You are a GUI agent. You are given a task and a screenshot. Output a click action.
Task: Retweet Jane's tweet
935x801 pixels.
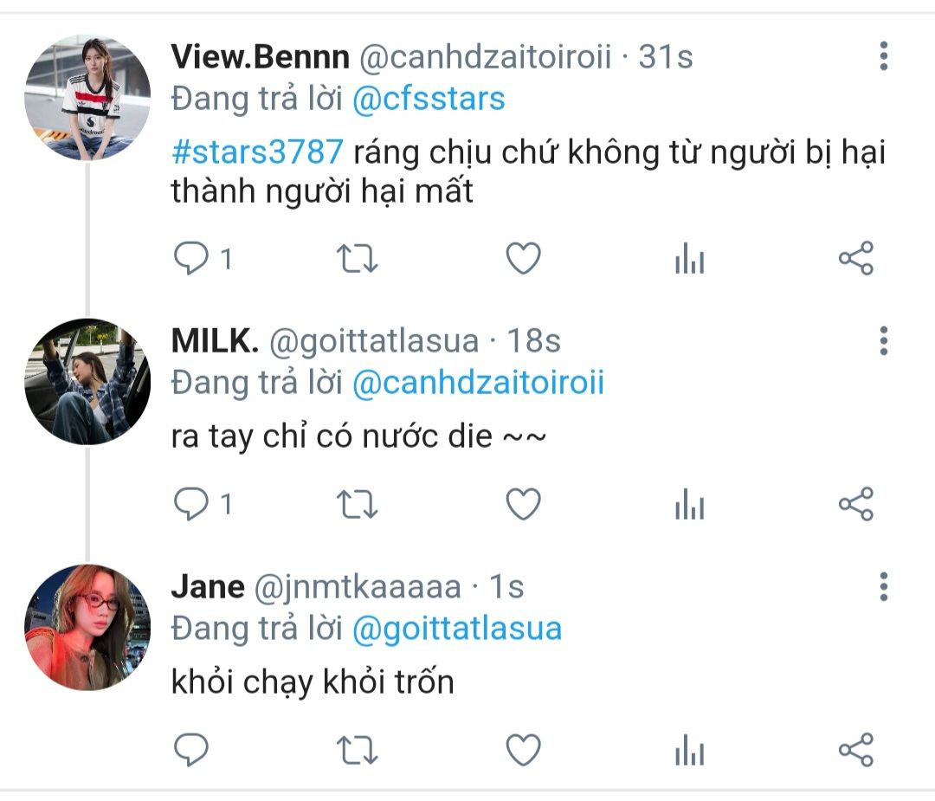[x=356, y=750]
